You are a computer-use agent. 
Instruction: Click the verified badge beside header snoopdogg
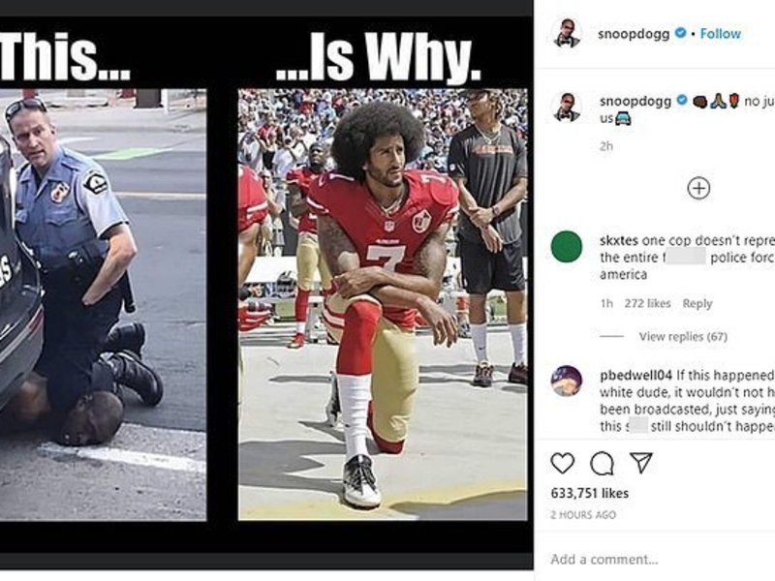coord(681,33)
